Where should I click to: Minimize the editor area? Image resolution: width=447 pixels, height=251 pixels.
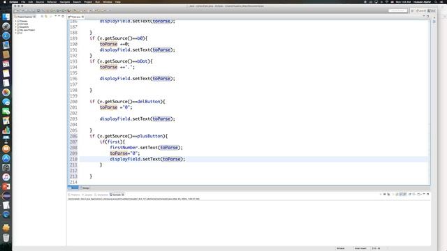(424, 16)
